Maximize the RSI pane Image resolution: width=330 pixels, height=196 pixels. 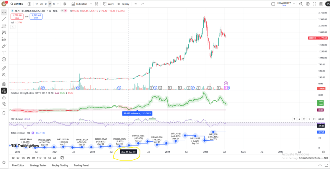coord(314,119)
